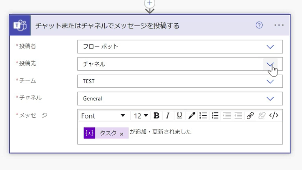302x170 pixels.
Task: Toggle underline formatting
Action: (x=179, y=116)
